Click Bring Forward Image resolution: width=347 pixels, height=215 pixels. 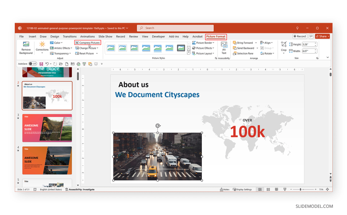click(x=243, y=43)
